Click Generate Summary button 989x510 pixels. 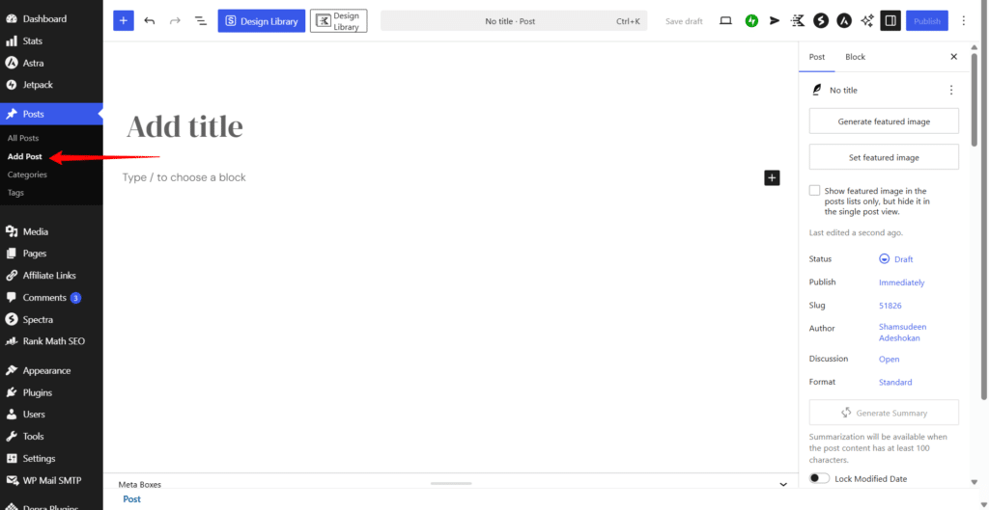coord(884,413)
